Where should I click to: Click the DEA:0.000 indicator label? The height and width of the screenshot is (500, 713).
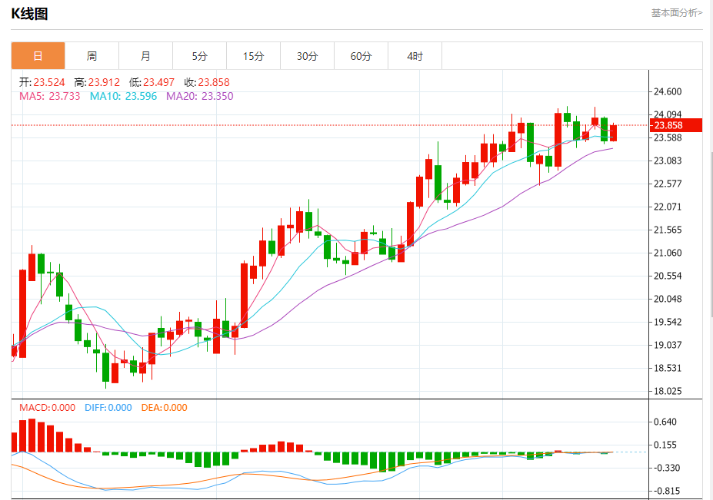click(x=164, y=408)
